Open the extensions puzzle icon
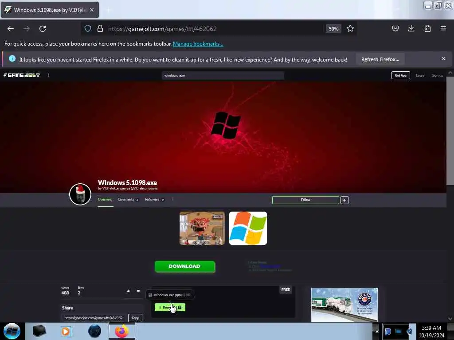 pos(427,28)
